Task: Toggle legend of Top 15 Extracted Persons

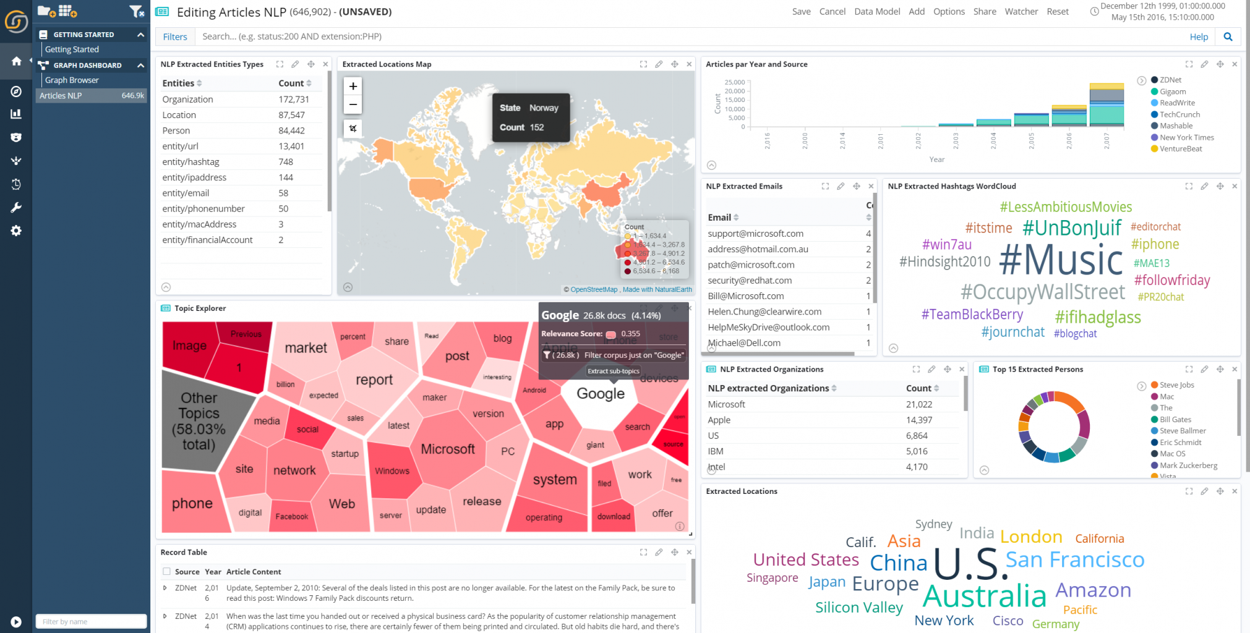Action: [1141, 386]
